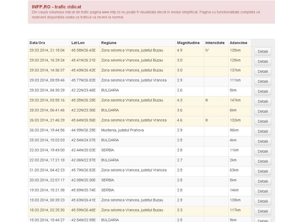Screen dimensions: 289x222
Task: Open Detalii for the 29.03.2014 16:29:24 row
Action: click(x=263, y=61)
